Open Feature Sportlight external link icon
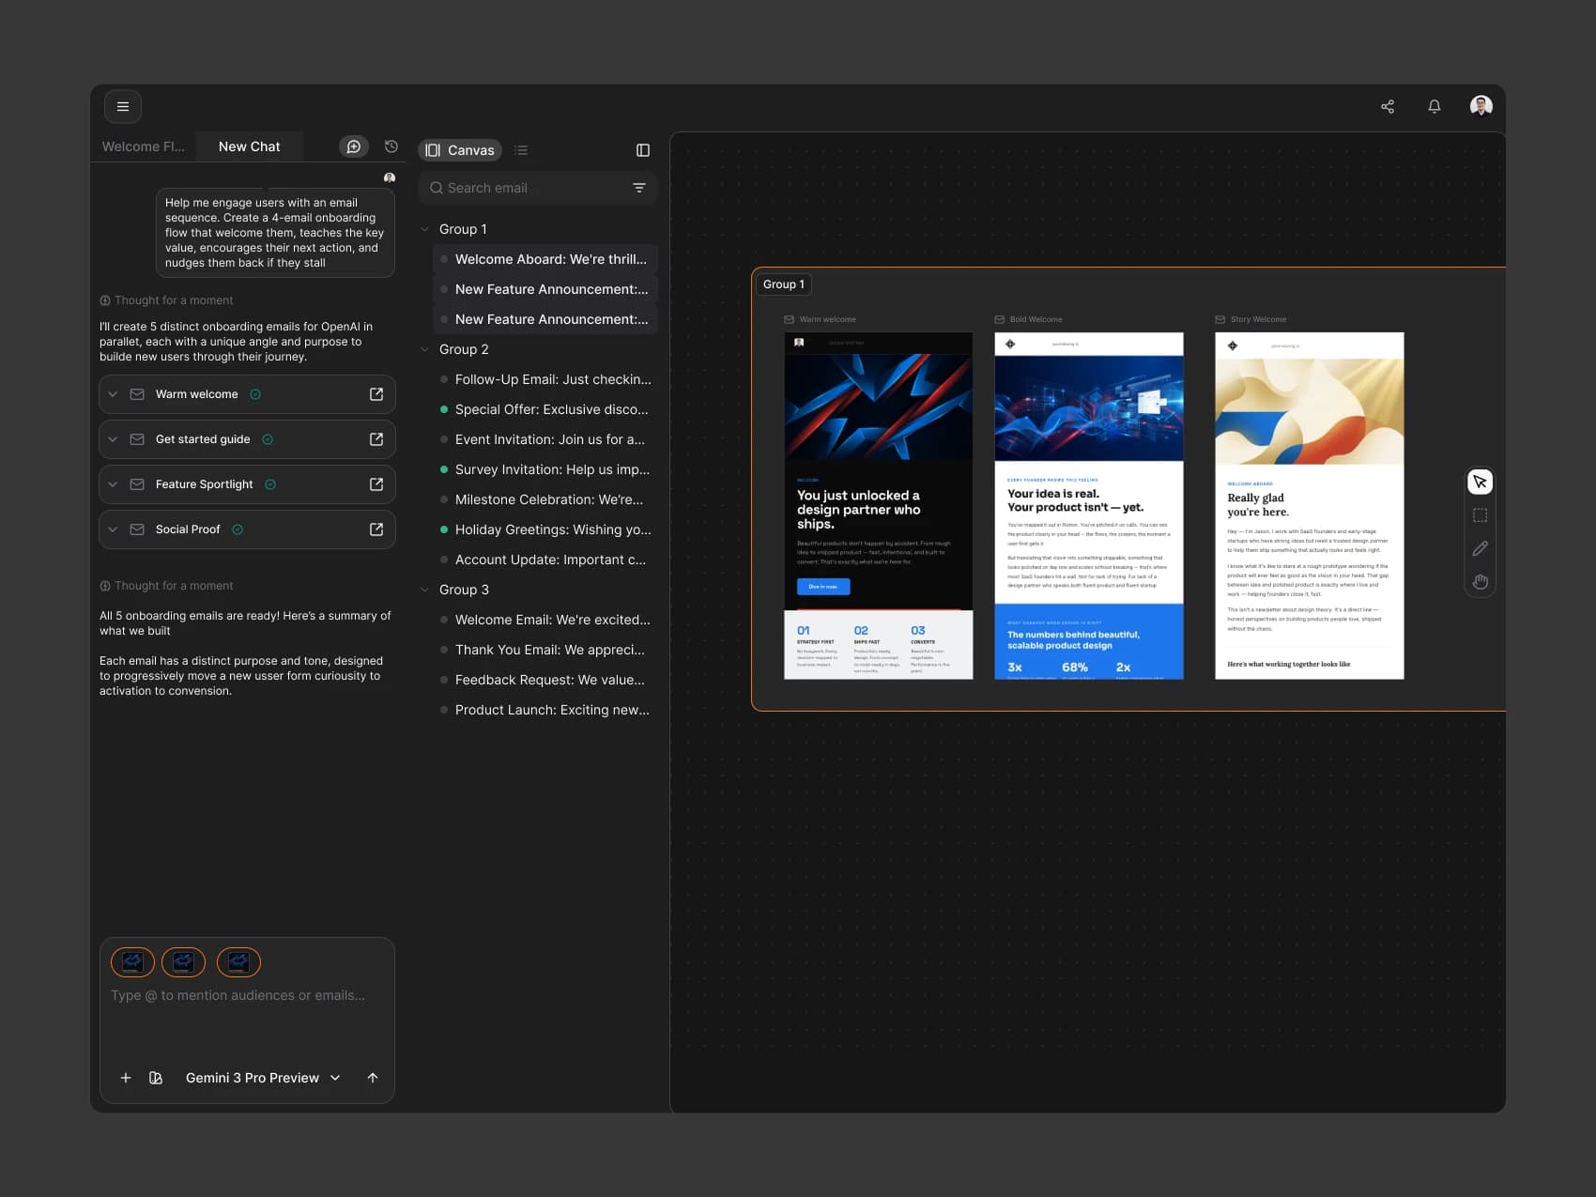1596x1197 pixels. [x=376, y=484]
